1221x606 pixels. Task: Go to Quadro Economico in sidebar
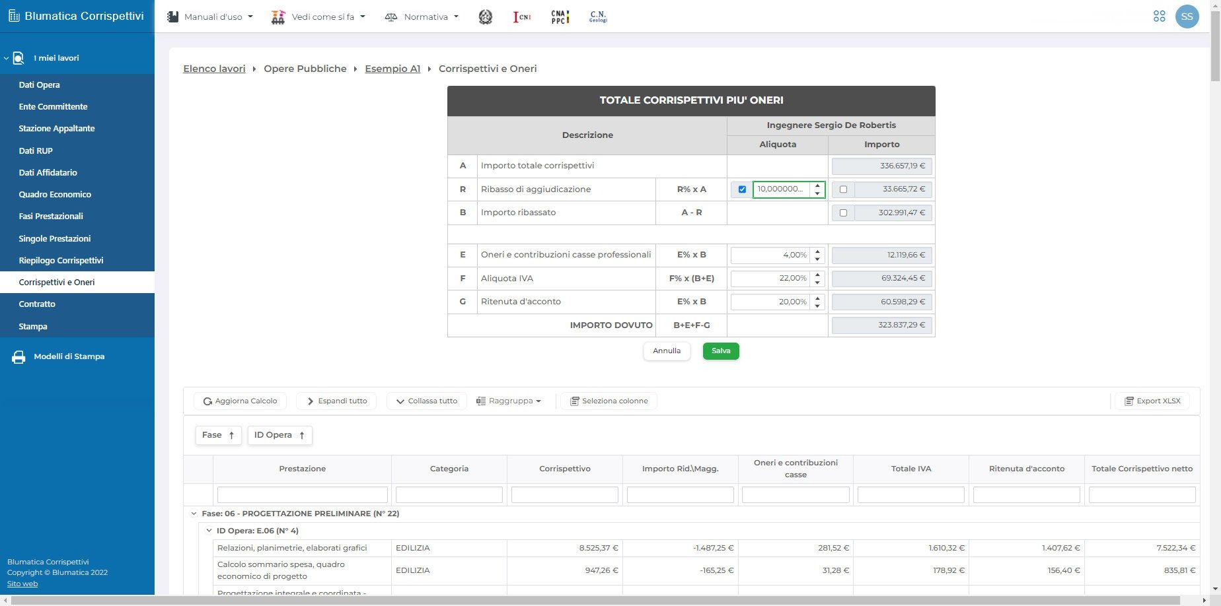(55, 194)
